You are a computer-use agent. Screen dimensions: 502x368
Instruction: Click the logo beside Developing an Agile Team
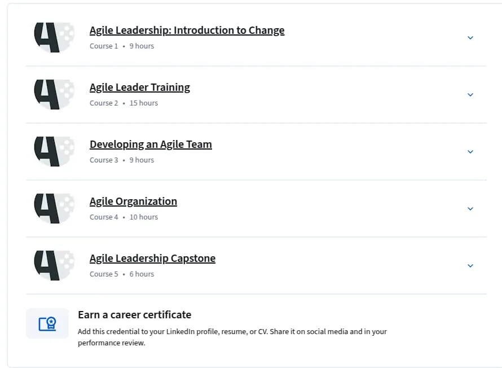[54, 151]
